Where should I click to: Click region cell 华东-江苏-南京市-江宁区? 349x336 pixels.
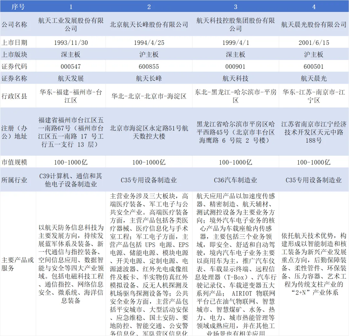pos(314,96)
